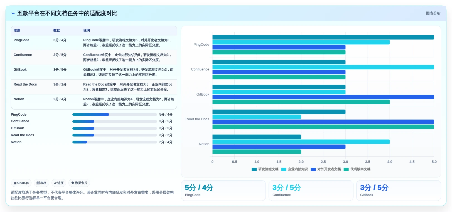Select the PingCode table row name
This screenshot has height=212, width=452.
[21, 40]
